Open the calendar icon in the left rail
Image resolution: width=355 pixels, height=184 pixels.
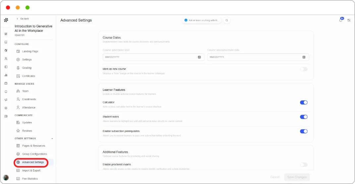[6, 83]
